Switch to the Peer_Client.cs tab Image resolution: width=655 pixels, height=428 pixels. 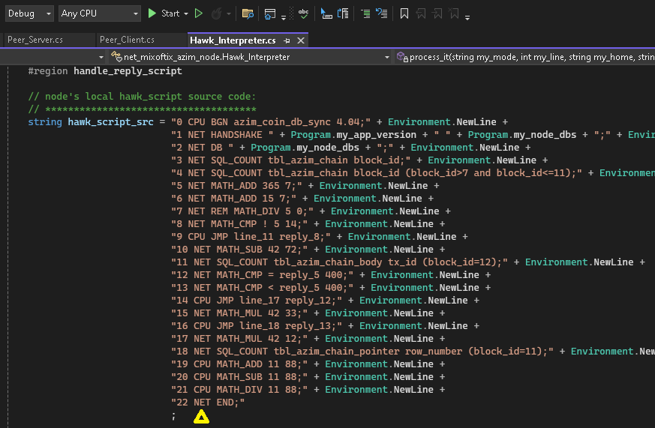tap(127, 40)
